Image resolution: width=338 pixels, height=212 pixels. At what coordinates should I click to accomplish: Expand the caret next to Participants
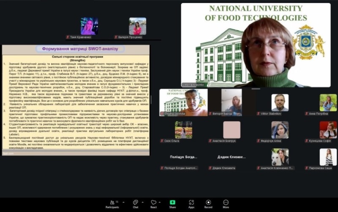(123, 202)
